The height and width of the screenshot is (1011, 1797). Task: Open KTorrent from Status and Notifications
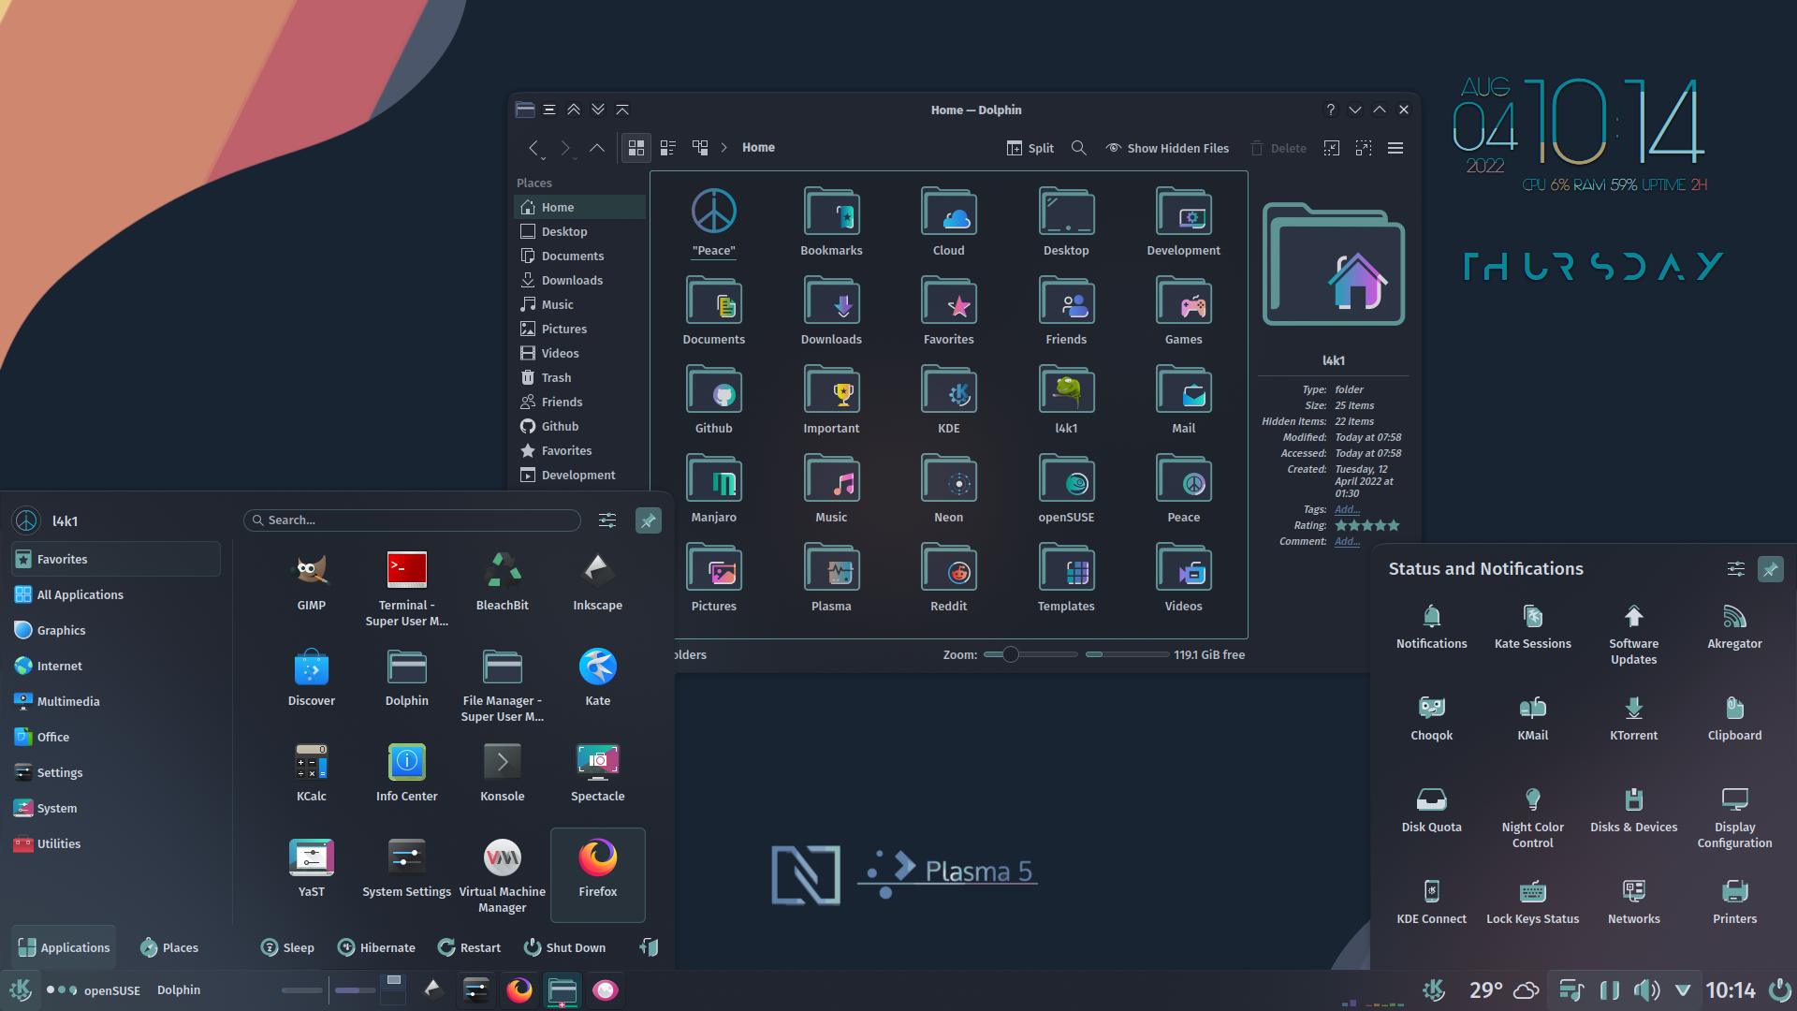(x=1632, y=717)
